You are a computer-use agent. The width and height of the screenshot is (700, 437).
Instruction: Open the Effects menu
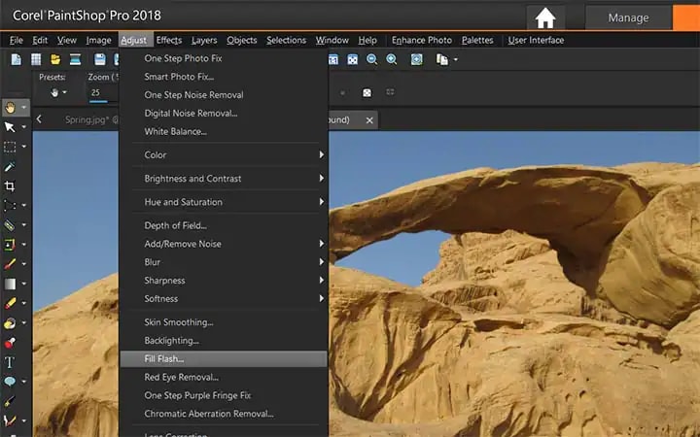(x=169, y=40)
